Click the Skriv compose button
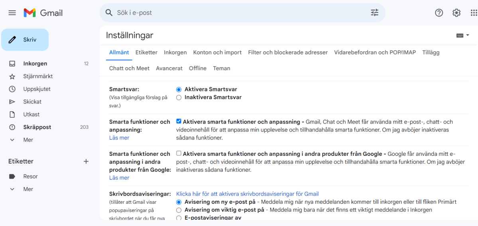The width and height of the screenshot is (478, 226). pos(25,39)
